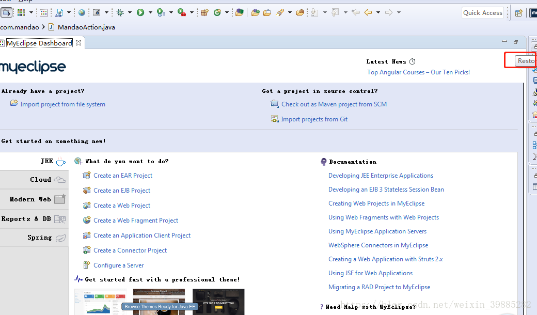The height and width of the screenshot is (315, 537).
Task: Click the Open Task folder icon
Action: (x=267, y=13)
